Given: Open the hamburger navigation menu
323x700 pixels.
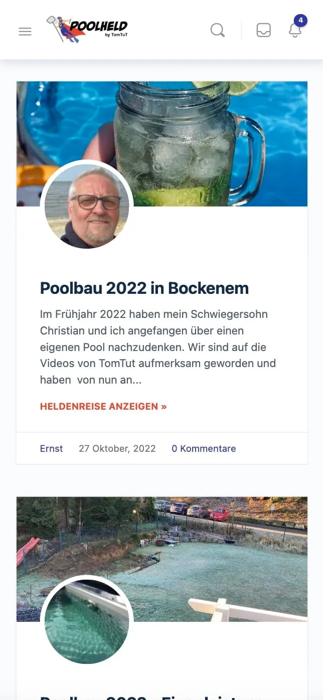Looking at the screenshot, I should pos(25,31).
